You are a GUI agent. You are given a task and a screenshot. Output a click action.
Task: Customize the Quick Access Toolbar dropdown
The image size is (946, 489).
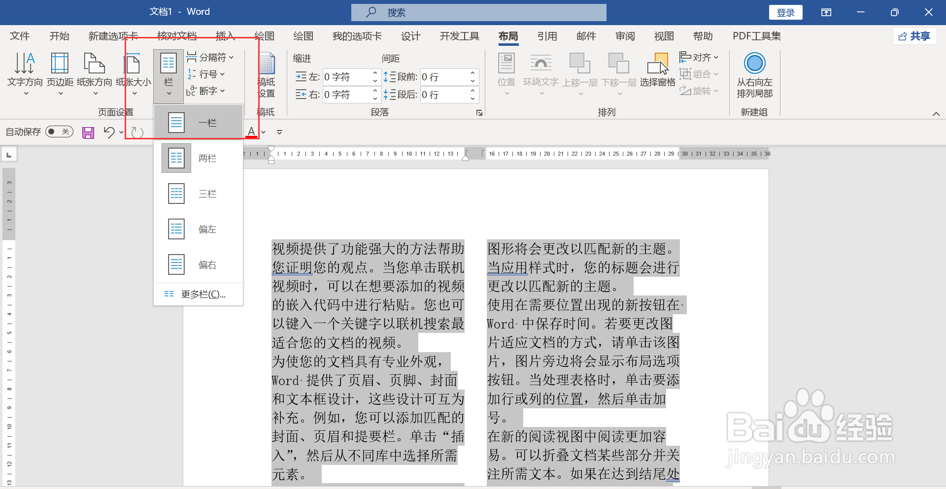pyautogui.click(x=279, y=132)
